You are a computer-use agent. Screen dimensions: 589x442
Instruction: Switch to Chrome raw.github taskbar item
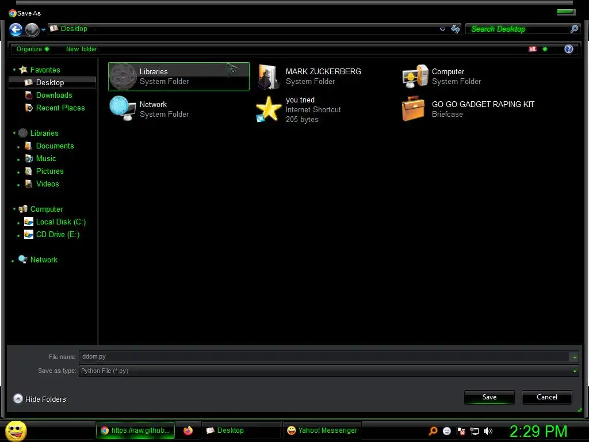click(x=136, y=430)
